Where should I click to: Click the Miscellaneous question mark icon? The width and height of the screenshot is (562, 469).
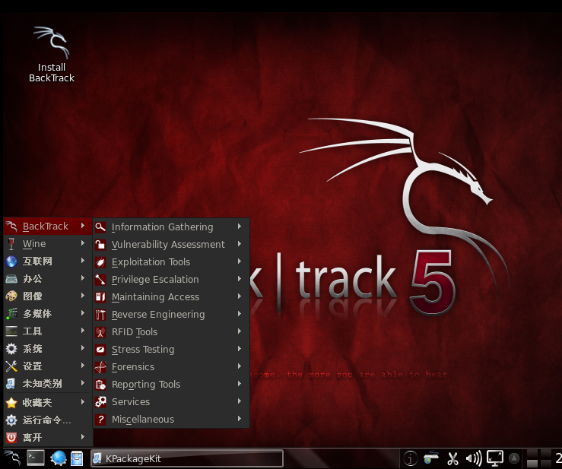click(x=100, y=419)
